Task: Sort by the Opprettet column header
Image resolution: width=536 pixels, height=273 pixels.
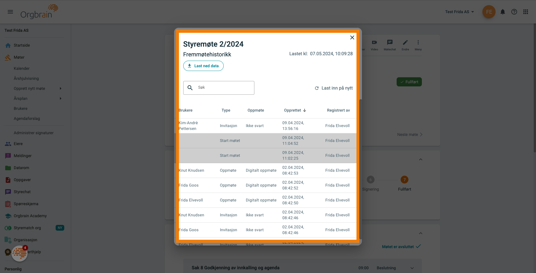Action: (x=295, y=110)
